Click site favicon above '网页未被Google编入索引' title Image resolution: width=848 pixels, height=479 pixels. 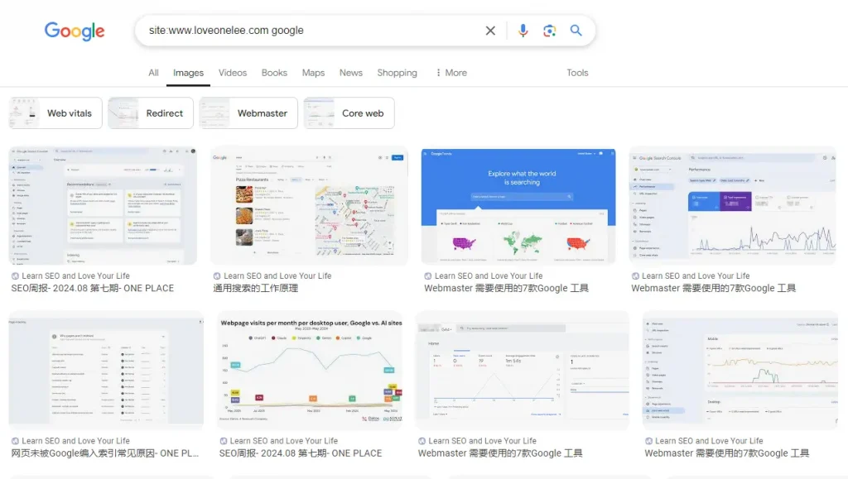(15, 441)
